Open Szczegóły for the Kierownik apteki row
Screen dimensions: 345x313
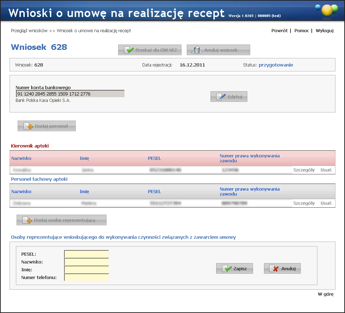[304, 170]
